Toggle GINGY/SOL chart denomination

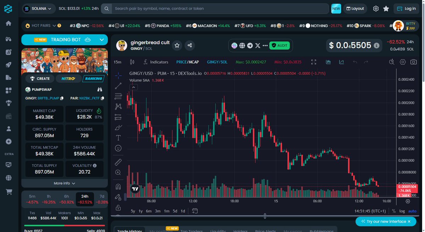[217, 62]
